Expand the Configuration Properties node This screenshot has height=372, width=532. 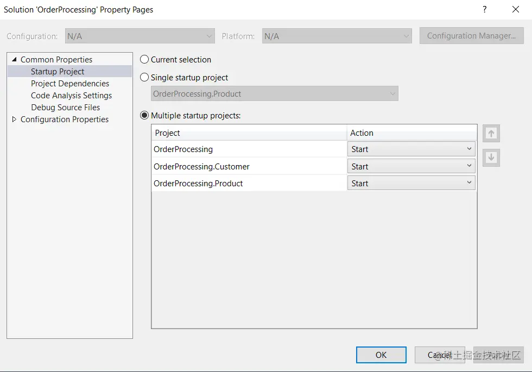click(x=15, y=119)
